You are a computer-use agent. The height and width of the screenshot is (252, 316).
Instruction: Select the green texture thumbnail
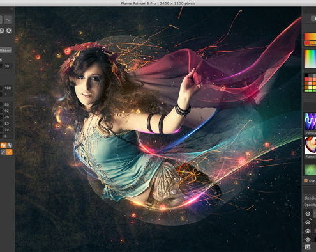[310, 170]
